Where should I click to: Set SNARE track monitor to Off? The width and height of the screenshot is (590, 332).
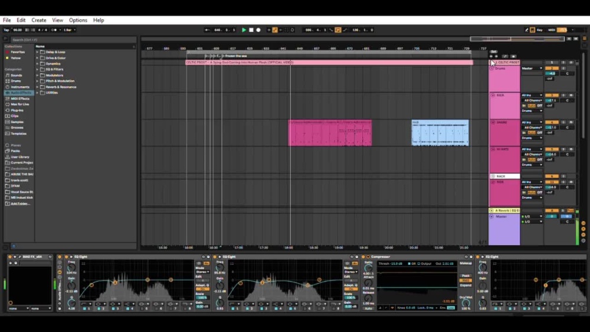click(540, 133)
